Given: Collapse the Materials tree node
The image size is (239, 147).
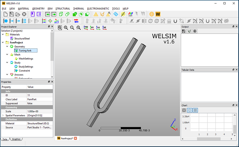Looking at the screenshot, I should [x=3, y=34].
